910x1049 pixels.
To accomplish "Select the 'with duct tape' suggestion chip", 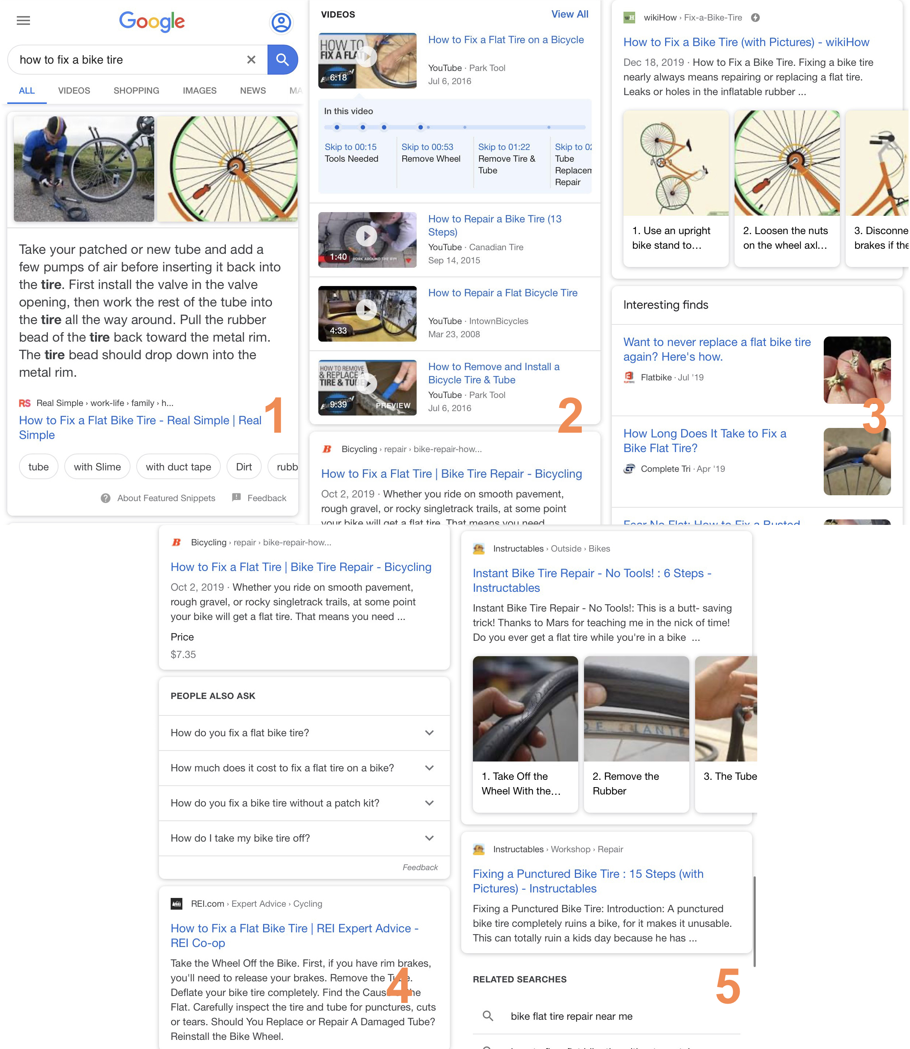I will [x=178, y=467].
